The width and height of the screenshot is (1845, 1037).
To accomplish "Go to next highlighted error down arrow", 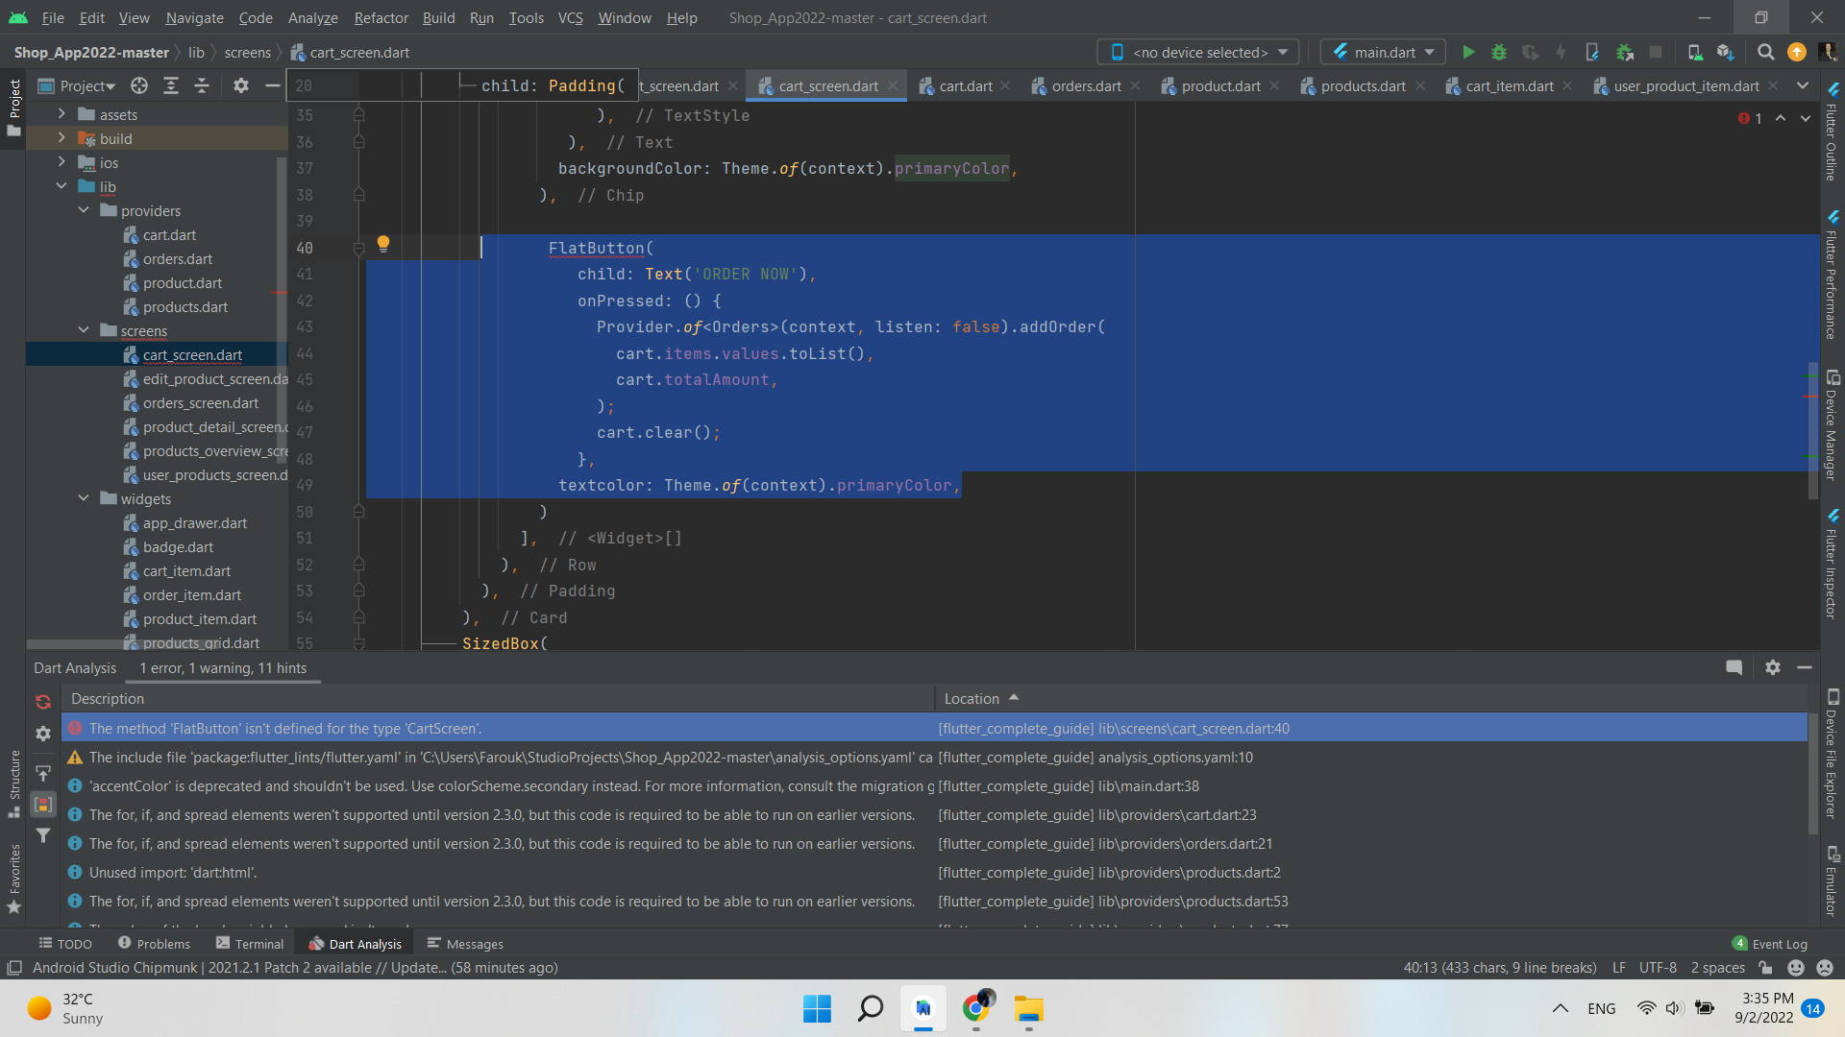I will 1806,118.
